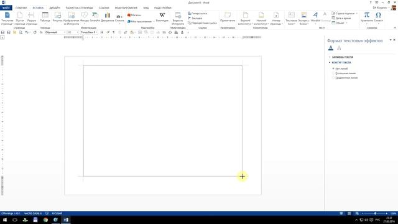This screenshot has height=224, width=398.
Task: Select the text effects pane icon
Action: (x=339, y=48)
